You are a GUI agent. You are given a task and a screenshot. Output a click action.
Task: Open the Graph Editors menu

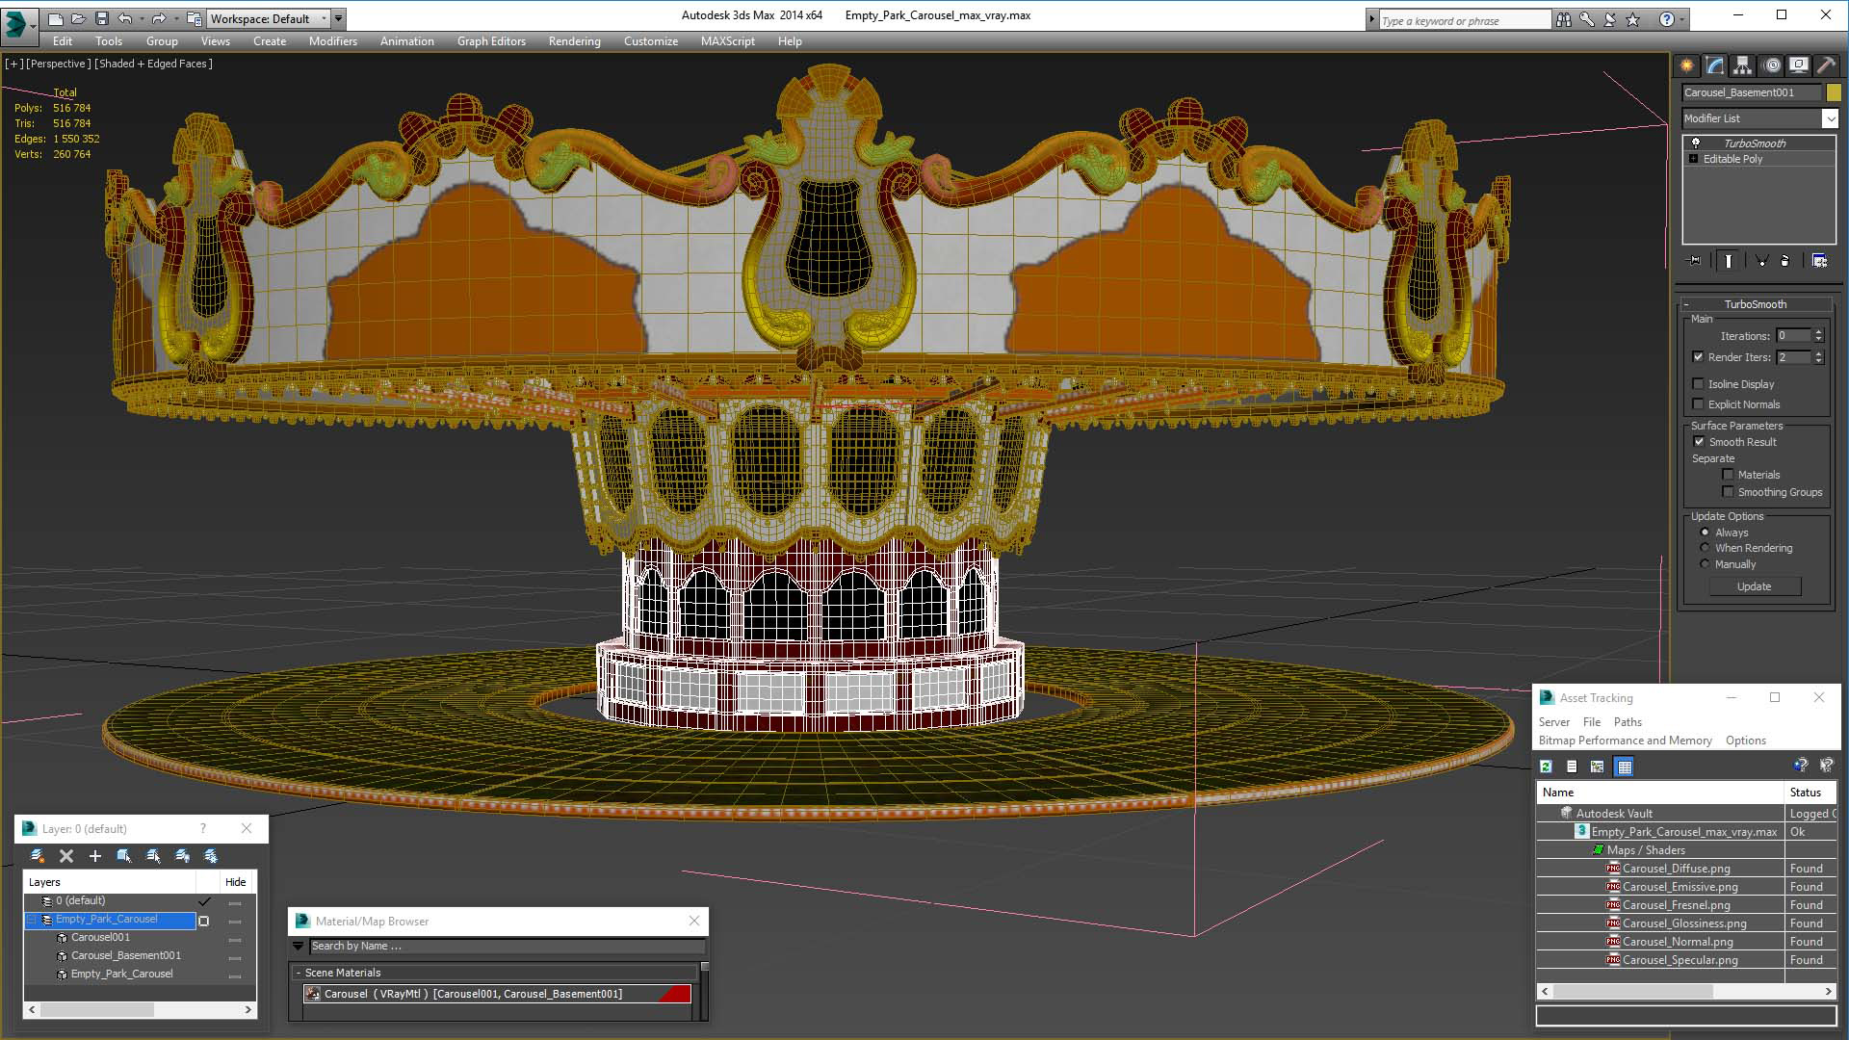coord(491,41)
